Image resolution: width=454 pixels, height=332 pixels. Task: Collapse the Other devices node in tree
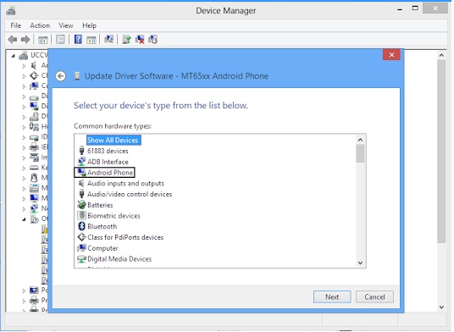pyautogui.click(x=24, y=219)
